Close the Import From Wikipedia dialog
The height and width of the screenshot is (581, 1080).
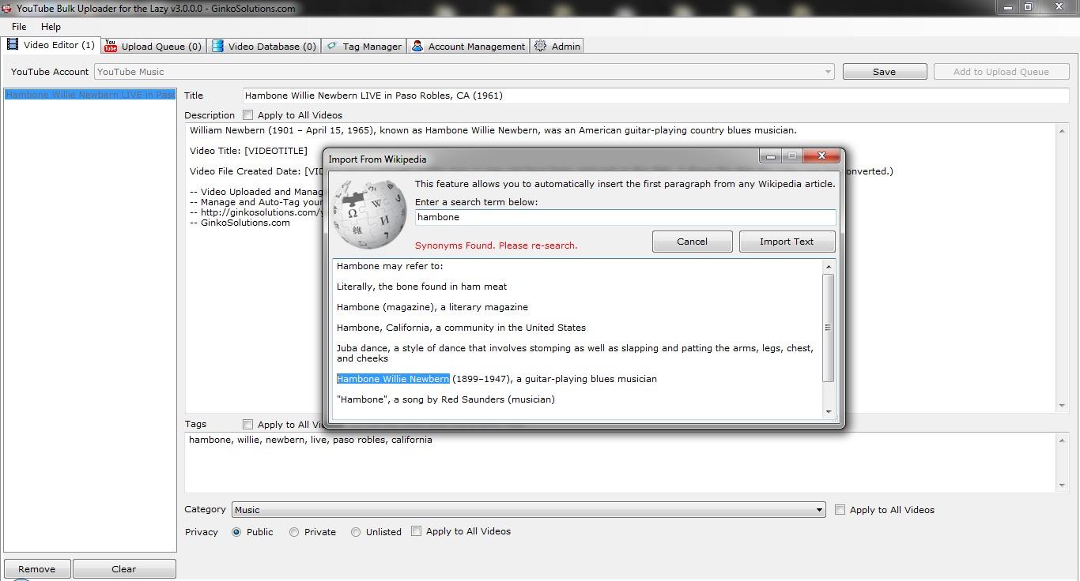coord(821,156)
